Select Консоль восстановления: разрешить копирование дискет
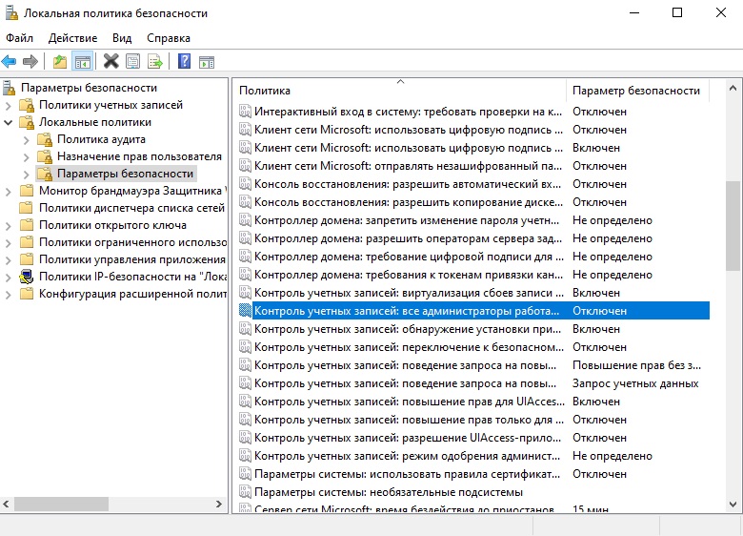The image size is (743, 536). 409,202
